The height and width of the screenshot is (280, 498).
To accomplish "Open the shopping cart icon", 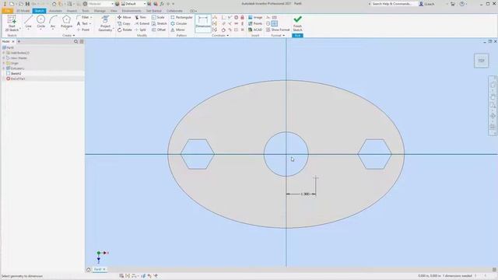I will (x=453, y=4).
